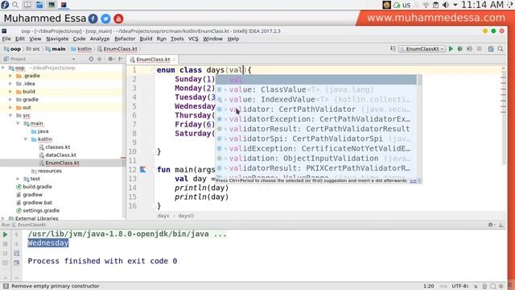Open Project Structure icon in toolbar
This screenshot has width=515, height=290.
[491, 48]
